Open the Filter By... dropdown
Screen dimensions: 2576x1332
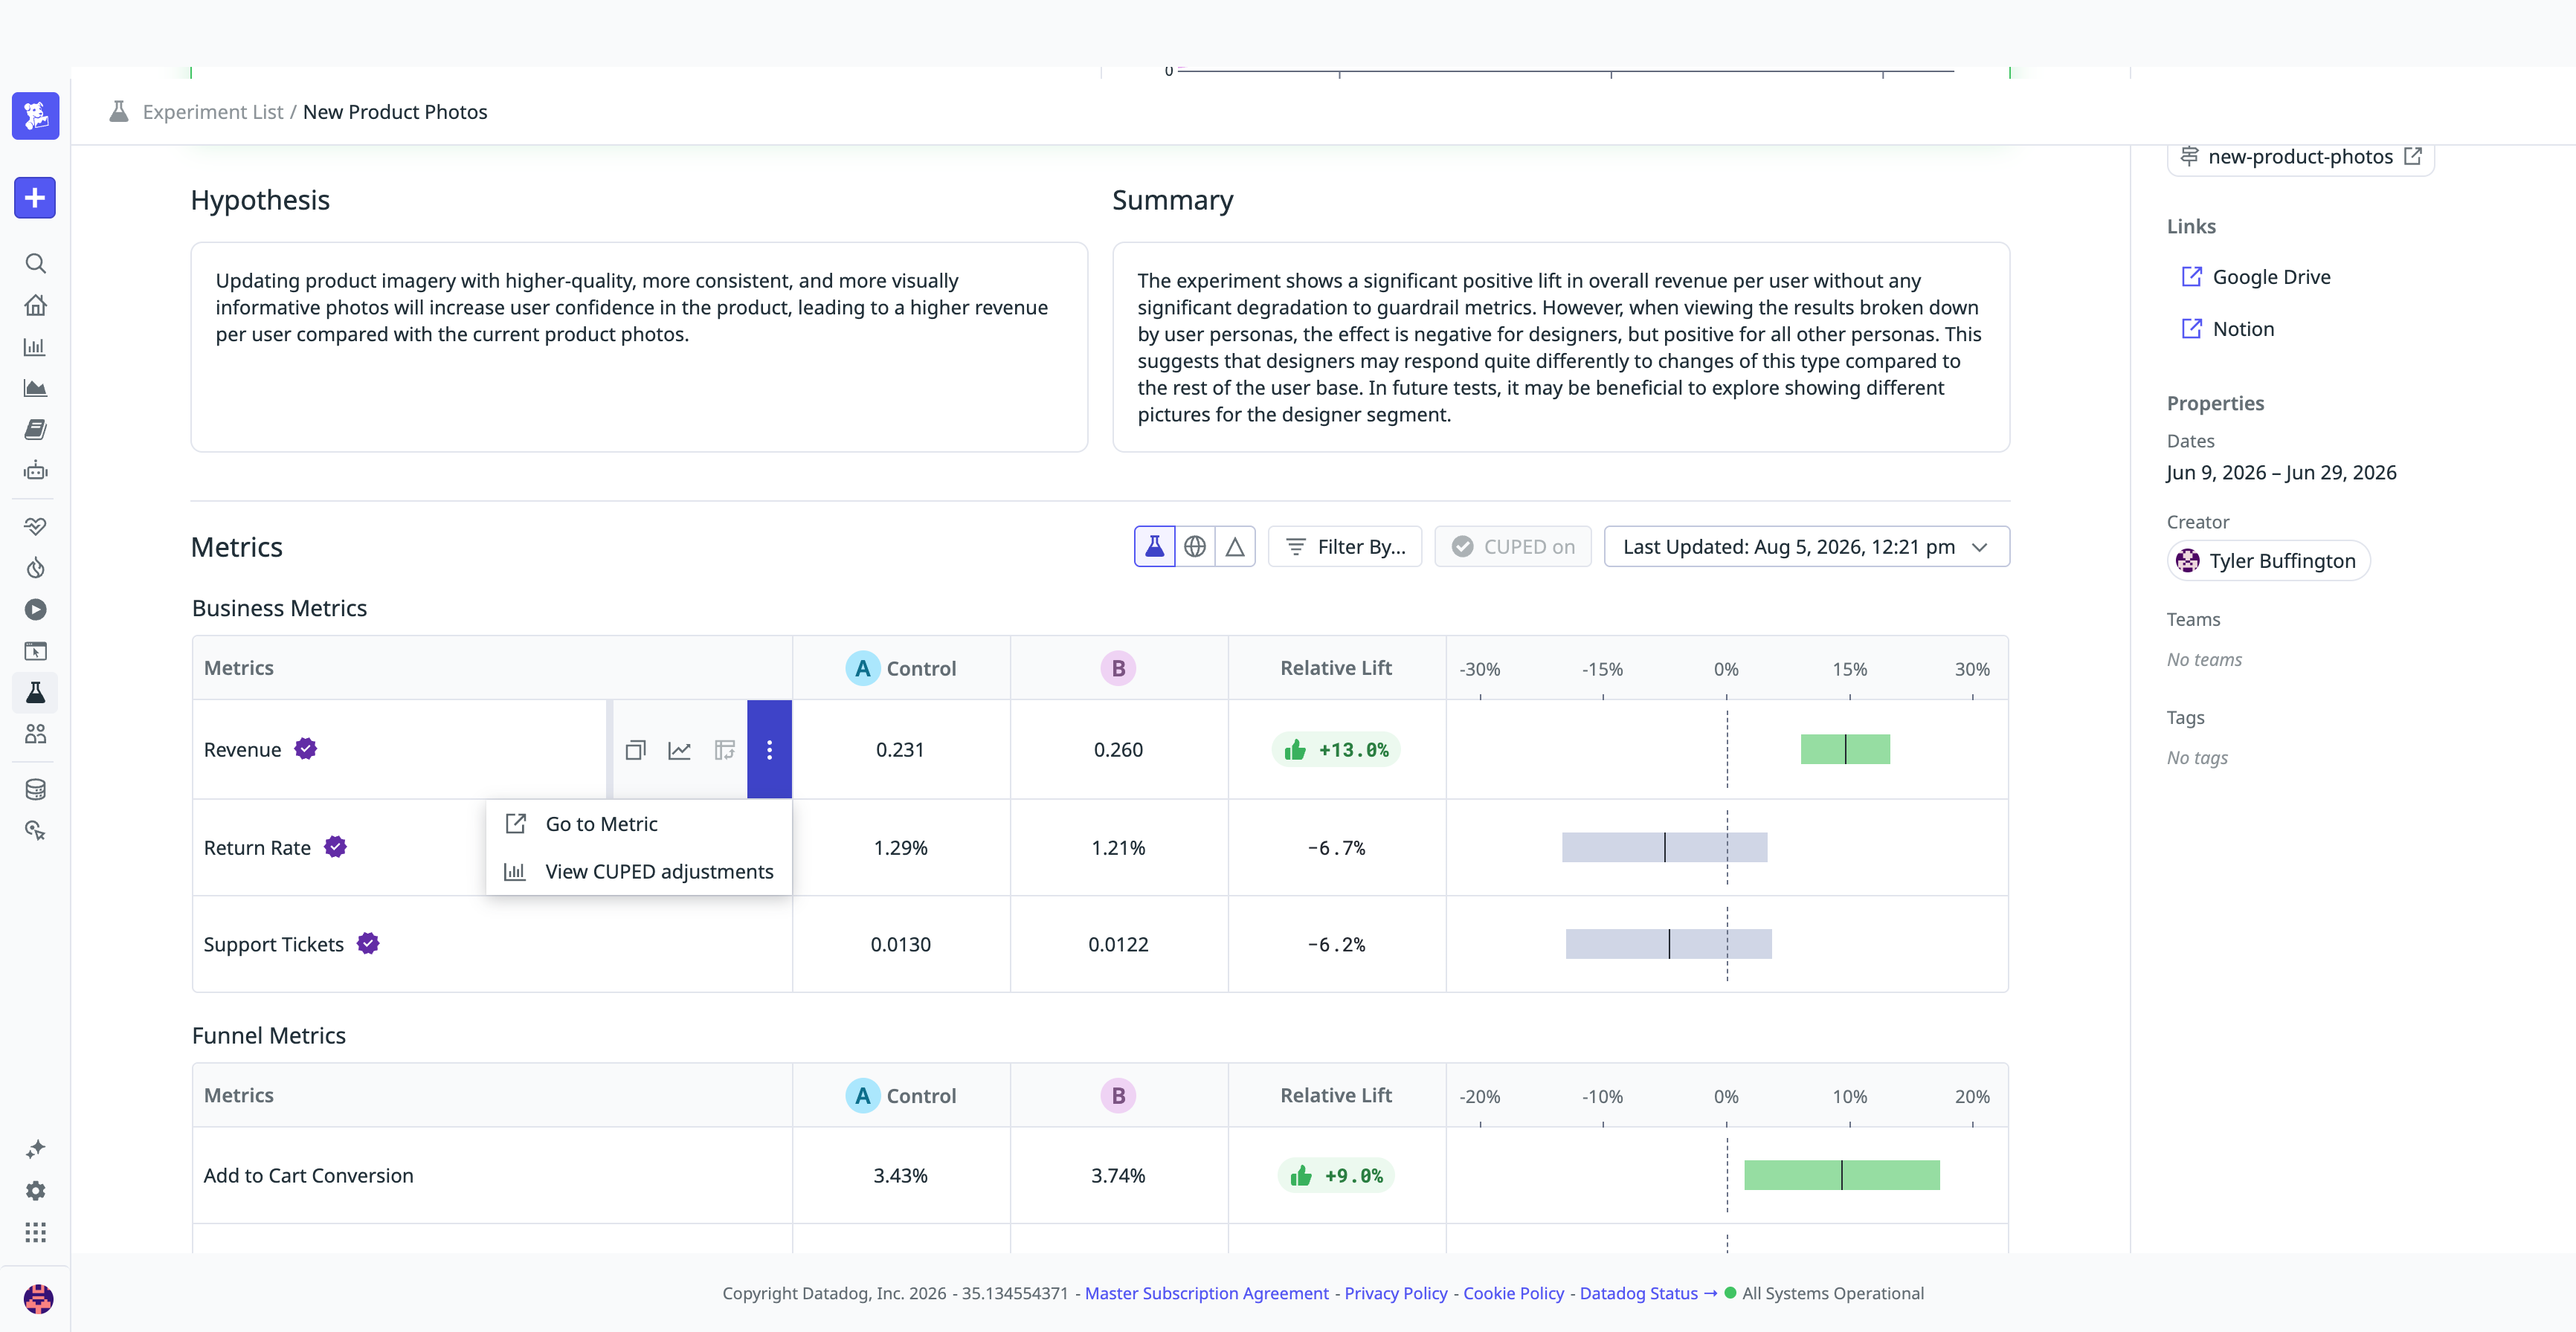coord(1345,546)
